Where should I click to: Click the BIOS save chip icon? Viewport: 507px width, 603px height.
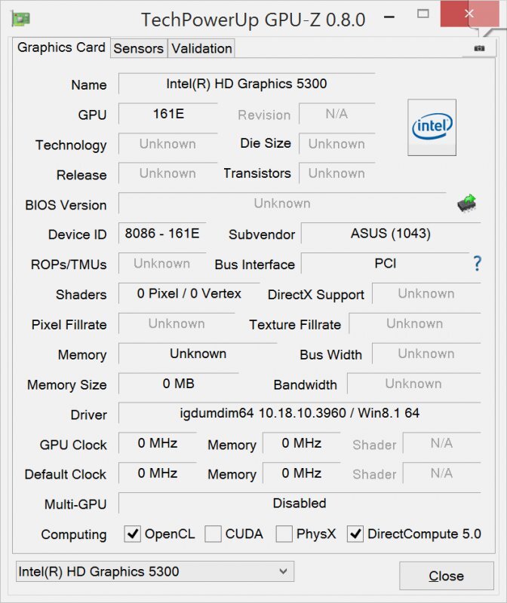(x=467, y=203)
